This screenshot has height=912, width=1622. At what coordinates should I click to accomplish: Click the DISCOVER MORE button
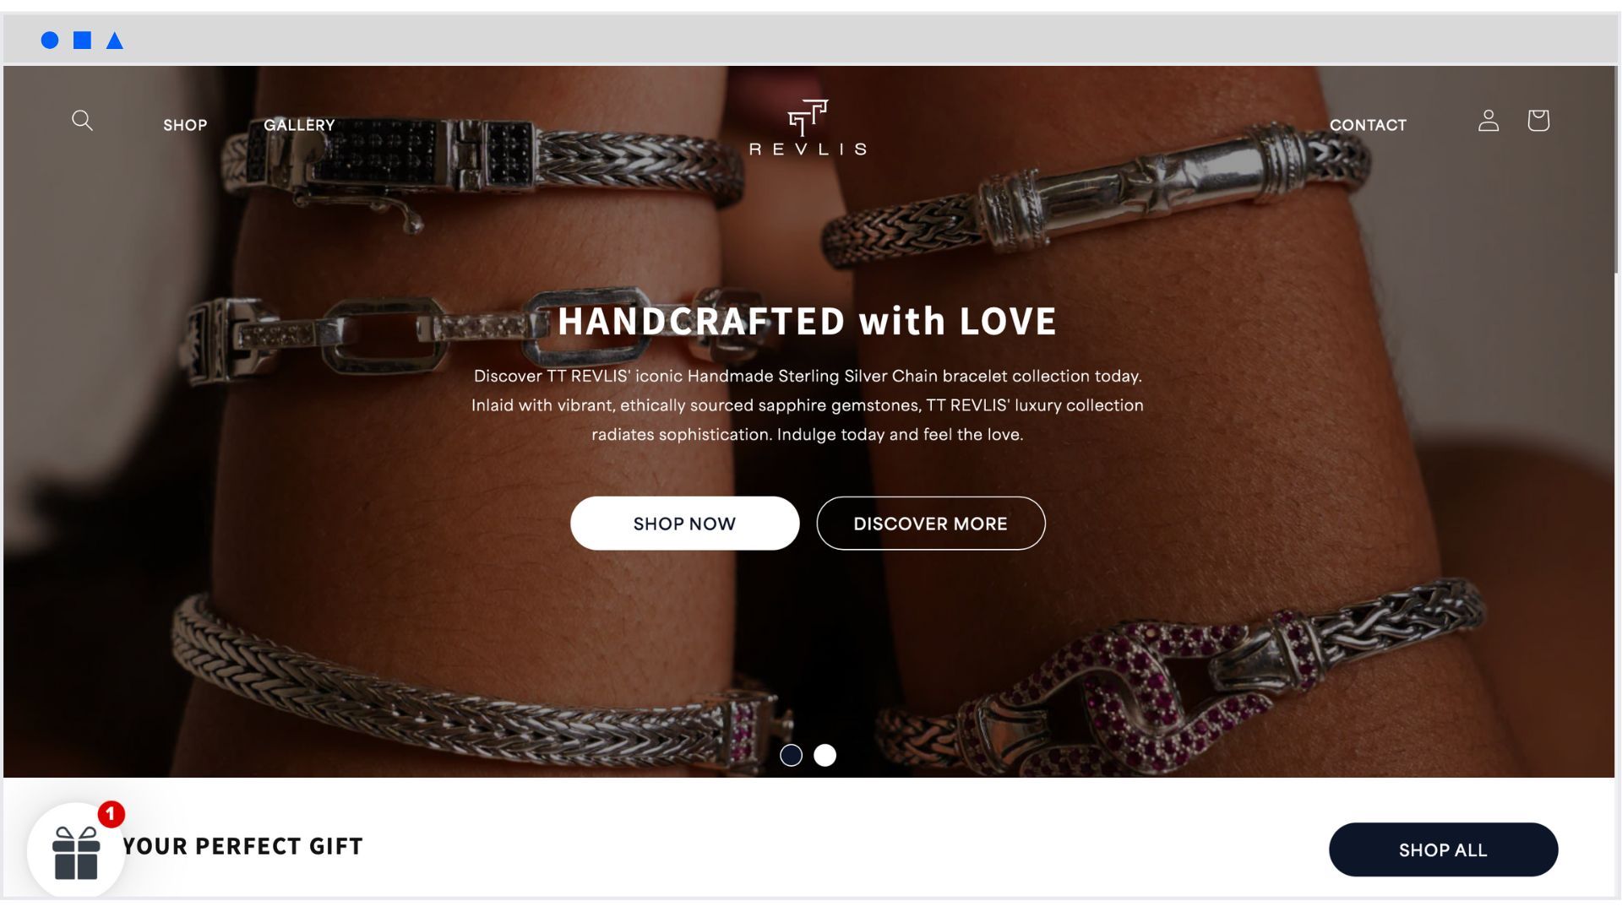pos(930,524)
